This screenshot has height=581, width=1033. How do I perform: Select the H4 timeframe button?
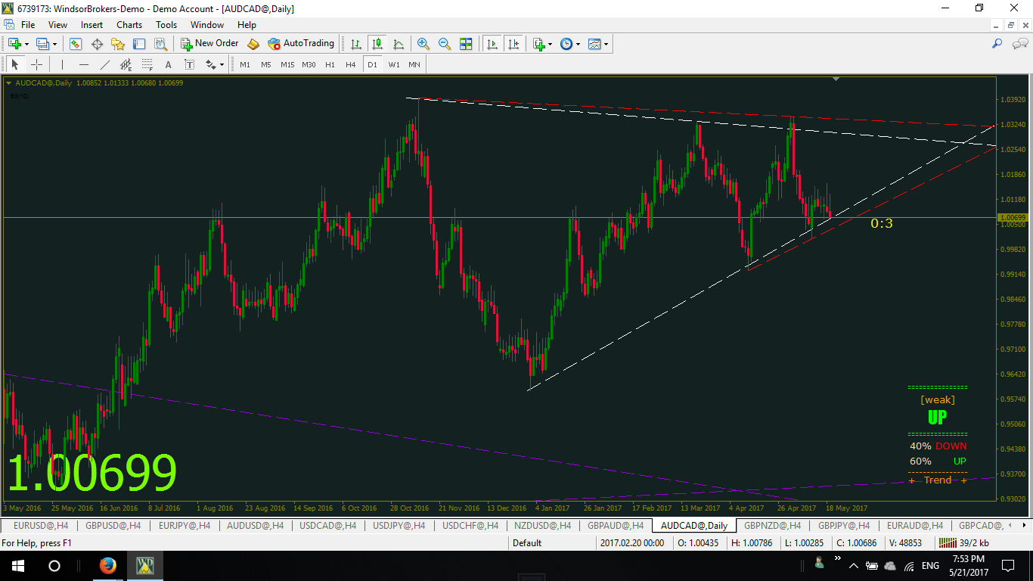click(350, 64)
